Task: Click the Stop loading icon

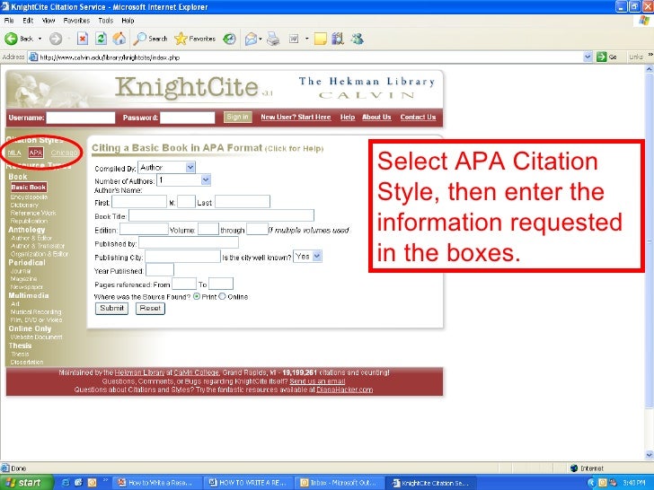Action: (83, 39)
